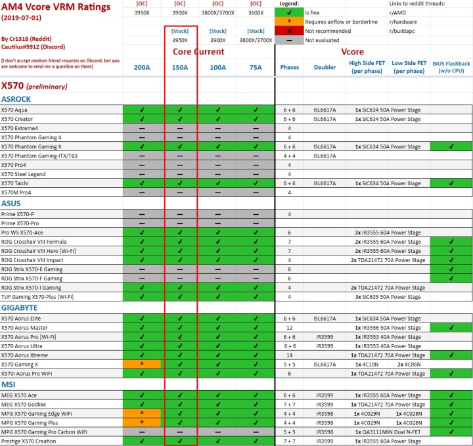This screenshot has width=473, height=446.
Task: Select the X570 Phantom Gaming X row label
Action: pyautogui.click(x=31, y=146)
